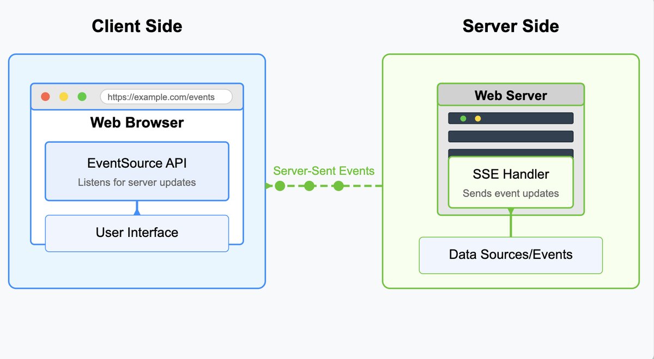Select the Data Sources/Events box
This screenshot has width=654, height=359.
pos(511,255)
